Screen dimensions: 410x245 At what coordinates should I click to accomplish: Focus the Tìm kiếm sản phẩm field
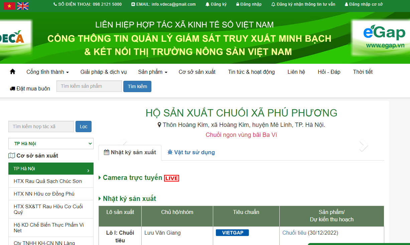[x=89, y=86]
